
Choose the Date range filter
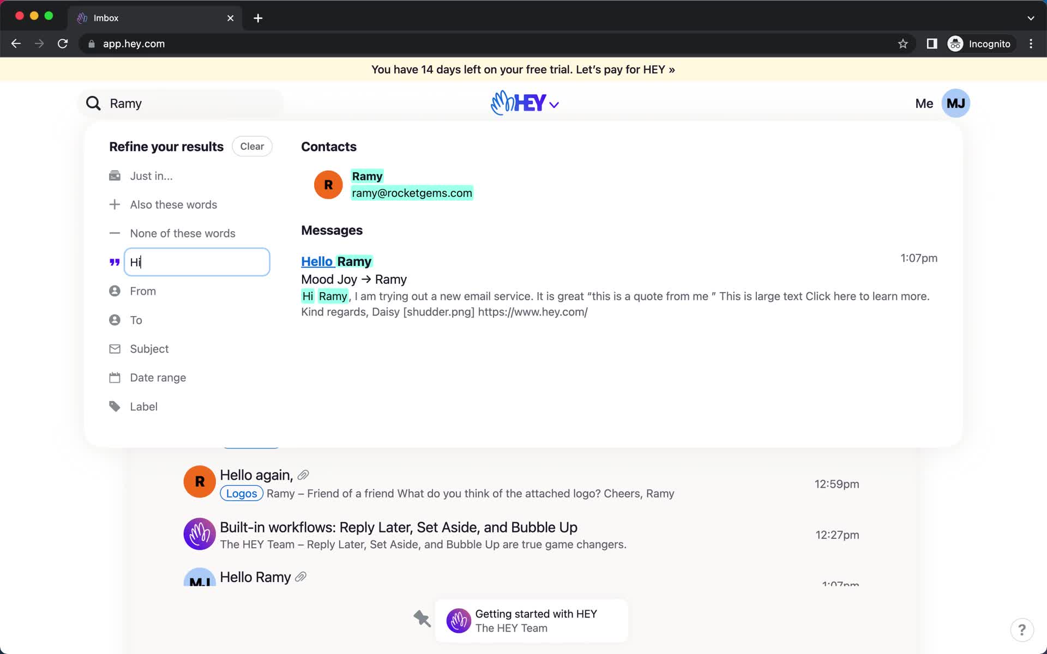(158, 378)
